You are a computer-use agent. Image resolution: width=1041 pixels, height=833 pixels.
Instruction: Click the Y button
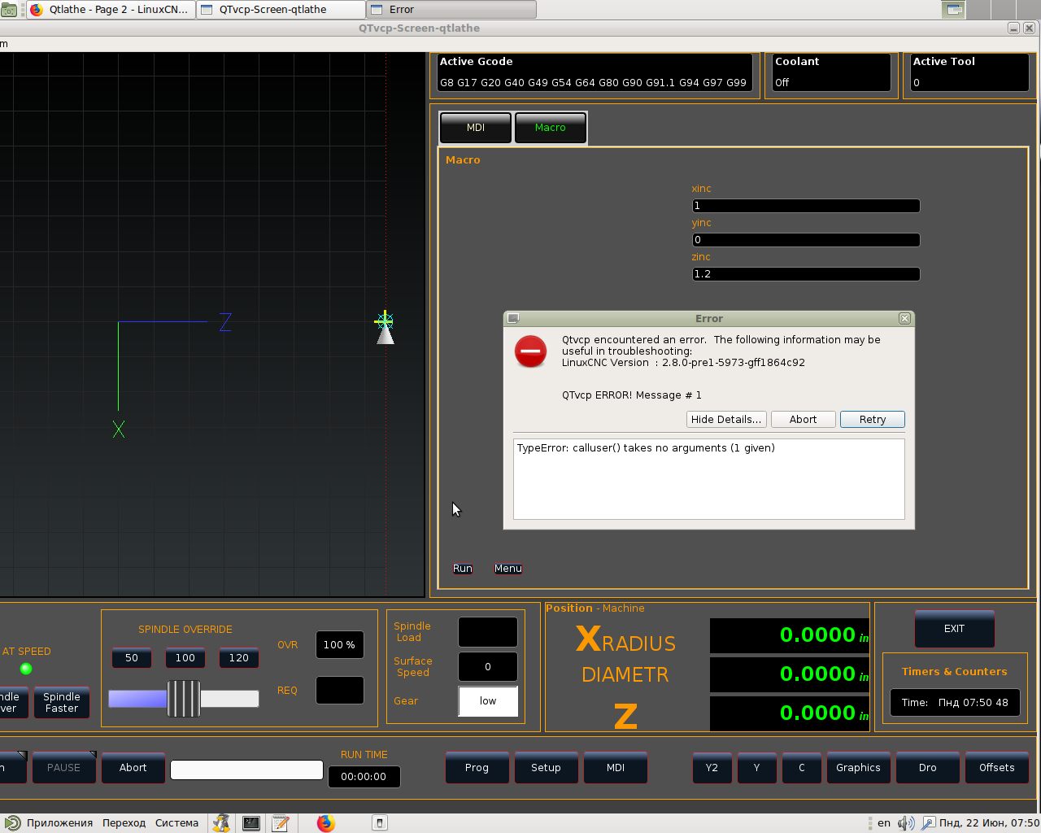[757, 768]
